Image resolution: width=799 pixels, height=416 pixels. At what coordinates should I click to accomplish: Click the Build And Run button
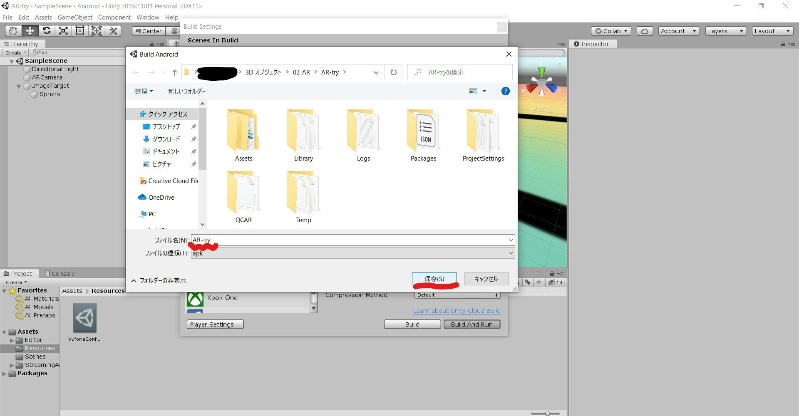coord(472,324)
